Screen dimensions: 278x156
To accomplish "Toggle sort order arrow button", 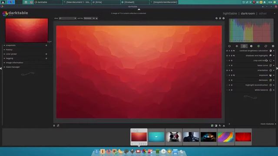I will [x=96, y=18].
